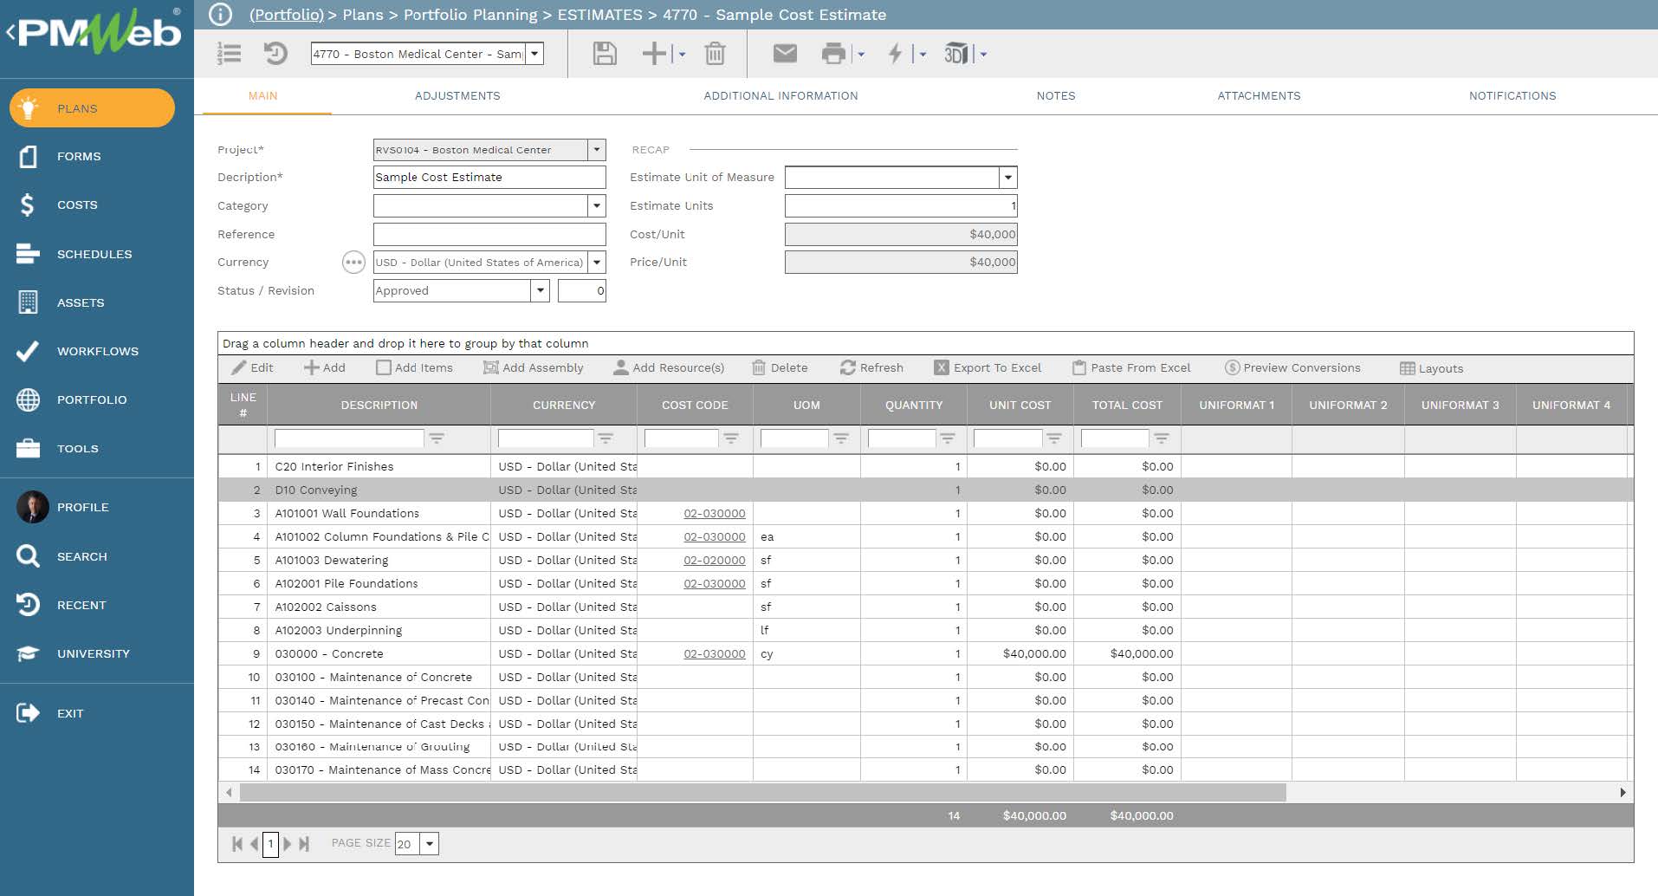Open the Currency dropdown arrow
The image size is (1658, 896).
coord(596,262)
